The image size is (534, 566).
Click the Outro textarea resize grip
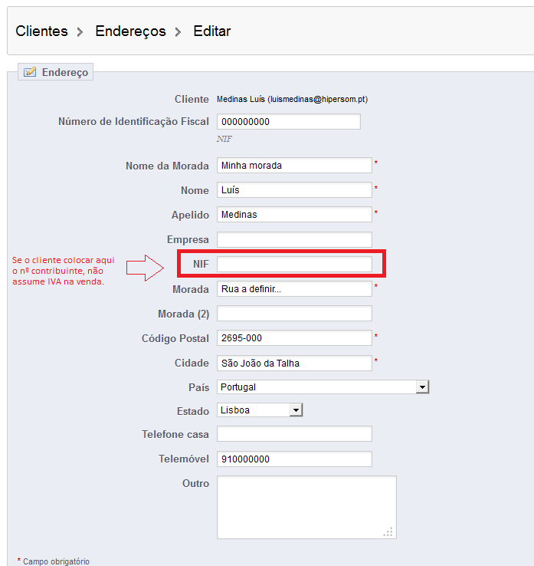click(x=388, y=532)
